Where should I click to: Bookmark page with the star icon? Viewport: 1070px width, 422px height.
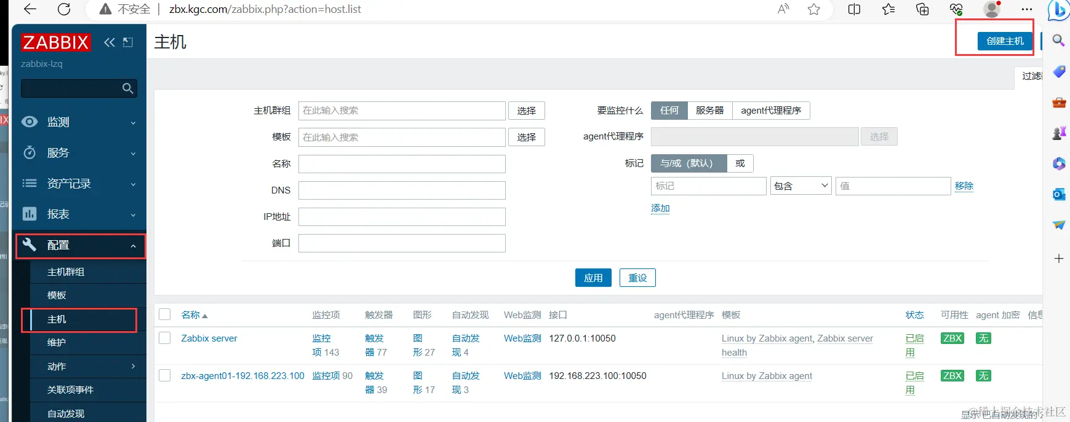click(814, 9)
